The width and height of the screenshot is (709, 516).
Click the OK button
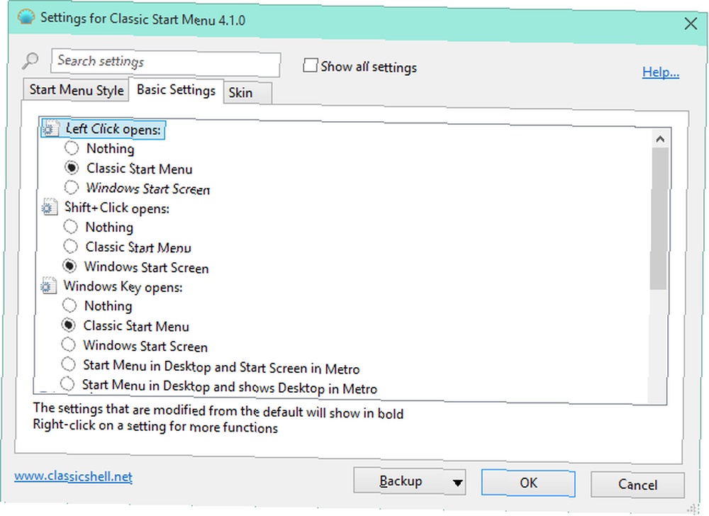click(528, 483)
